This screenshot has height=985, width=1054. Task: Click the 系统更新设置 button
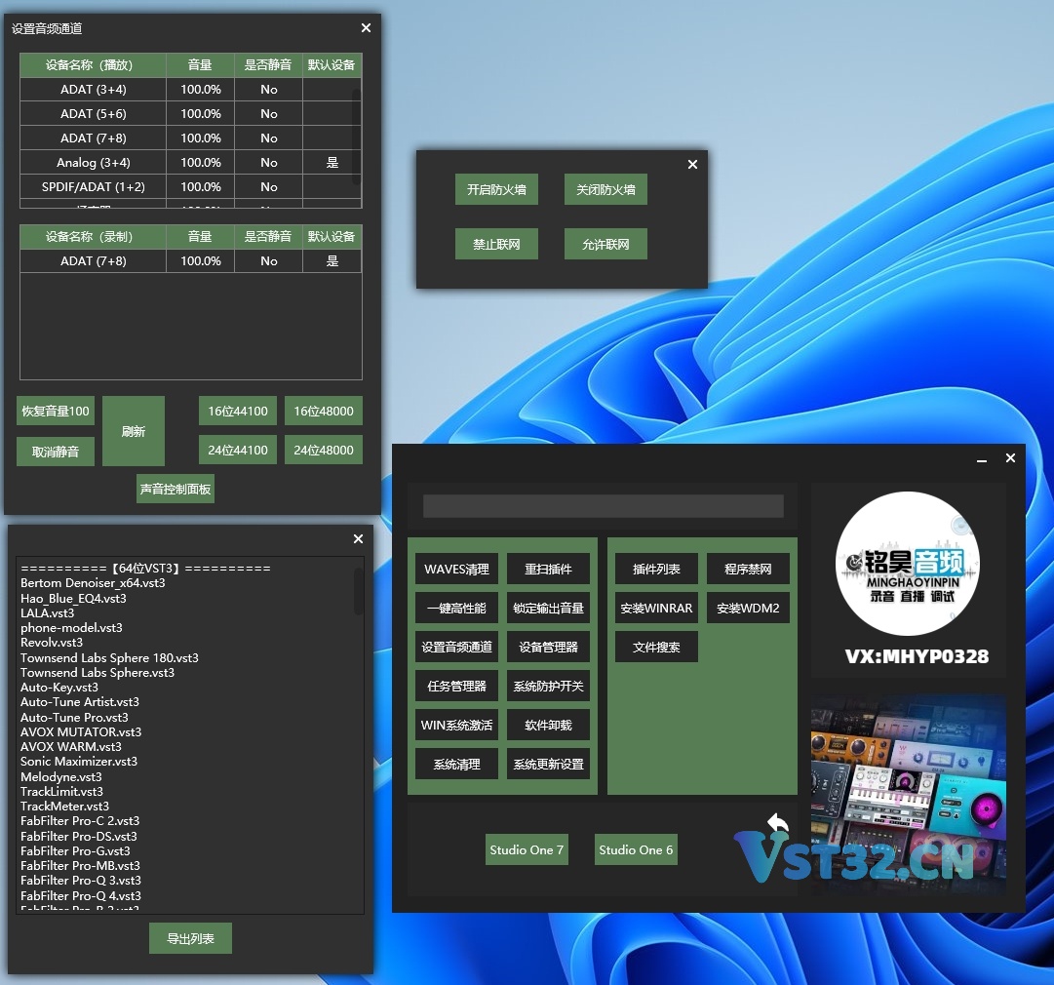pos(549,765)
